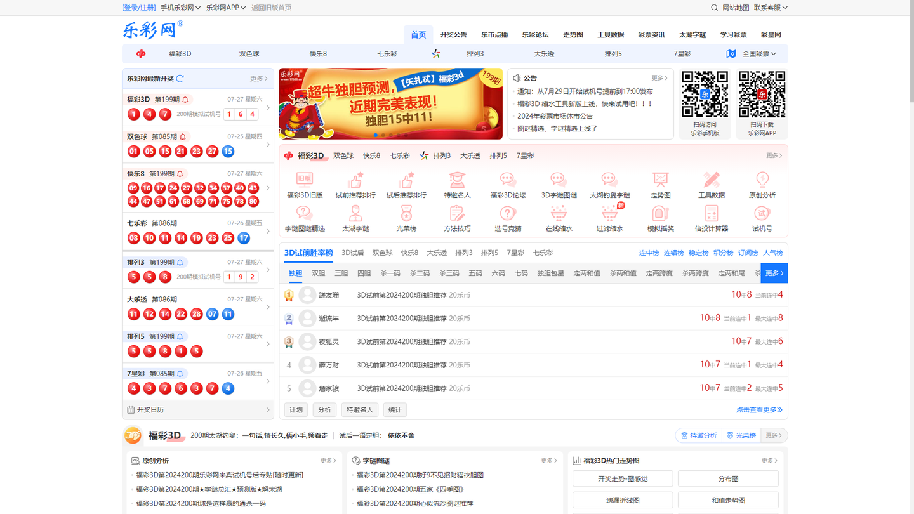Screen dimensions: 914x514
Task: Open 模拟摇奖 slot machine icon
Action: click(660, 213)
